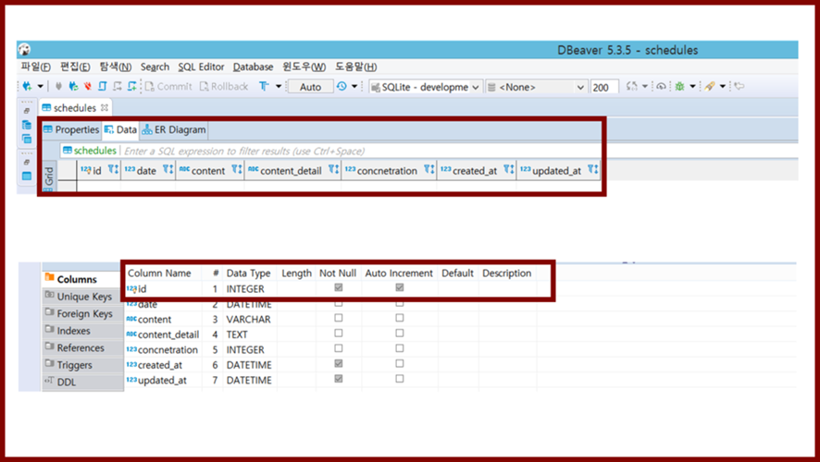This screenshot has height=462, width=820.
Task: Open the SQL Editor menu
Action: pos(201,67)
